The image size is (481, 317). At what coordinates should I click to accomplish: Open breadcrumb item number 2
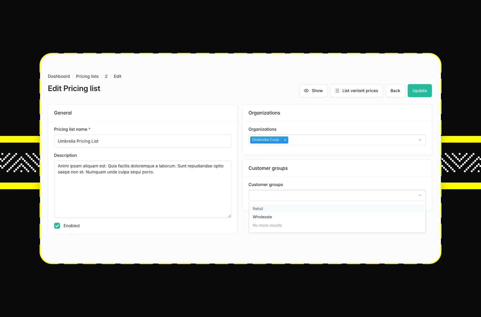point(106,76)
